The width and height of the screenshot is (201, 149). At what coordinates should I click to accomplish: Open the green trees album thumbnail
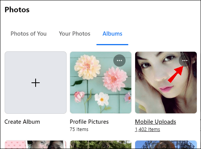(101, 144)
